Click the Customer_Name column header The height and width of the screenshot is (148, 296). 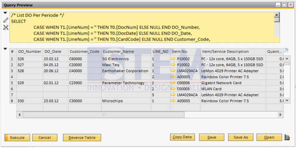126,51
